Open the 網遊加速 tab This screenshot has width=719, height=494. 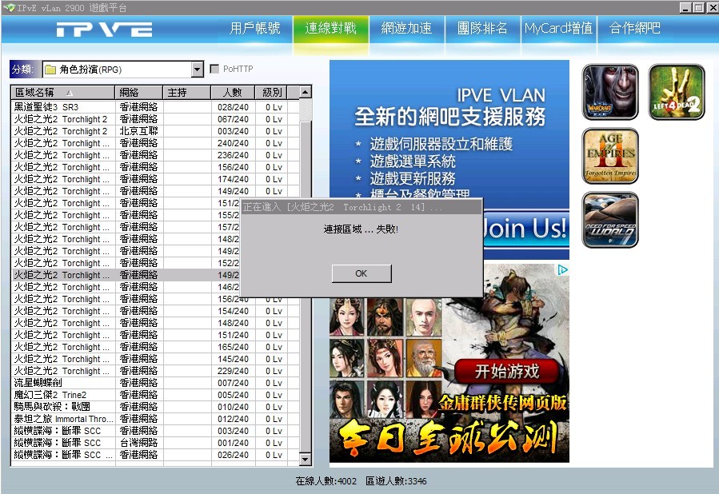point(407,29)
